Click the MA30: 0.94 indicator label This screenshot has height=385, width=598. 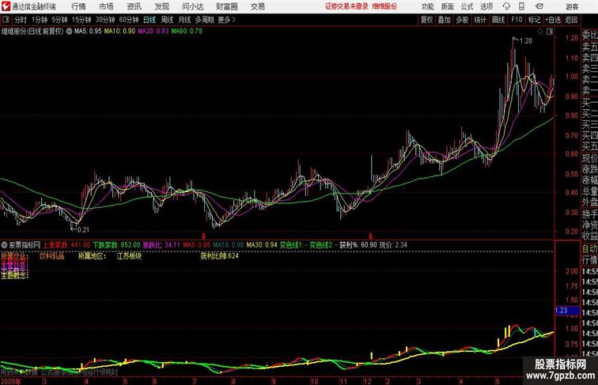point(262,245)
